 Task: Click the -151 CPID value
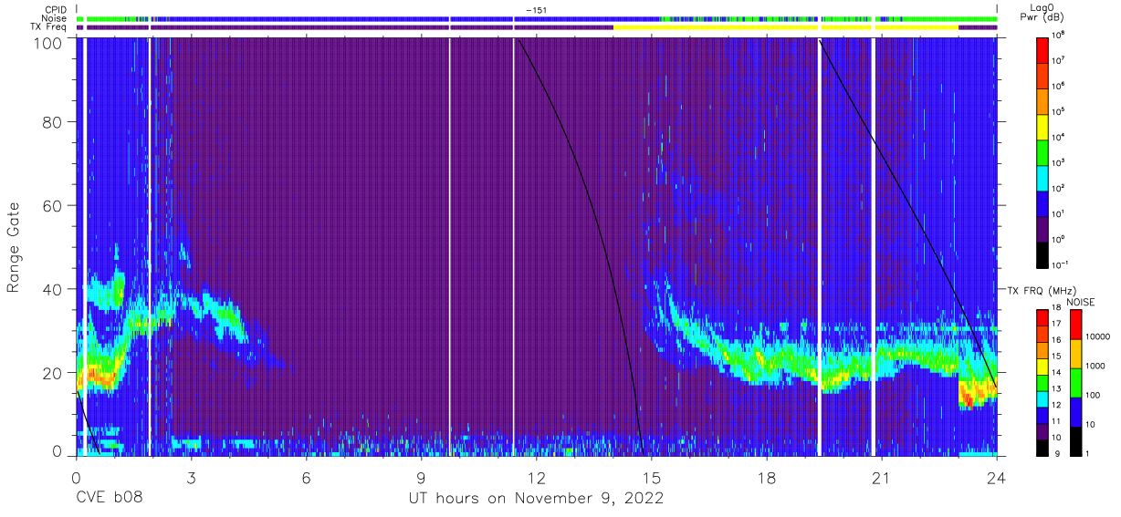click(537, 10)
